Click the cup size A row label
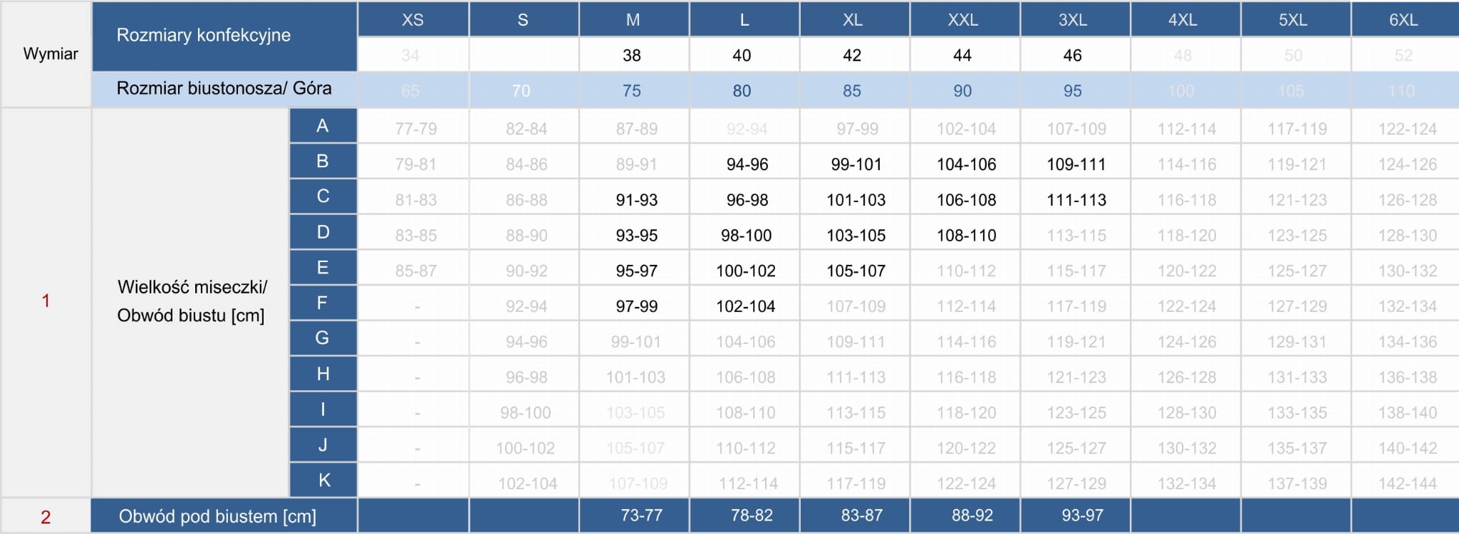Screen dimensions: 1459x534 pyautogui.click(x=323, y=126)
